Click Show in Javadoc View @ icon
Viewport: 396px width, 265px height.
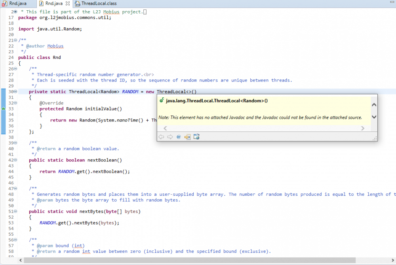pyautogui.click(x=179, y=137)
